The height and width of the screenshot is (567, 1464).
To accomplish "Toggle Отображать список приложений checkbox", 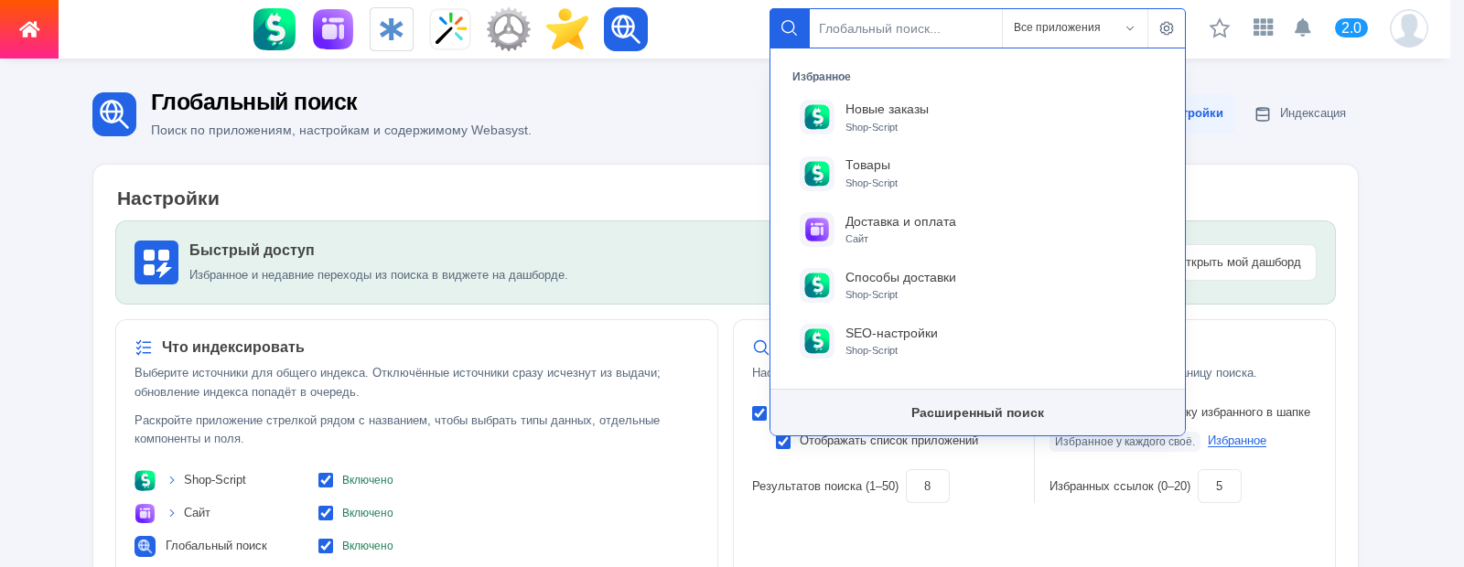I will coord(783,442).
